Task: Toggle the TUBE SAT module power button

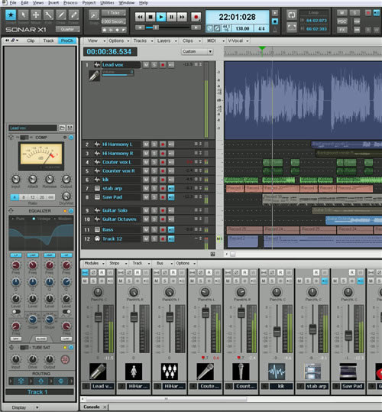Action: point(71,347)
